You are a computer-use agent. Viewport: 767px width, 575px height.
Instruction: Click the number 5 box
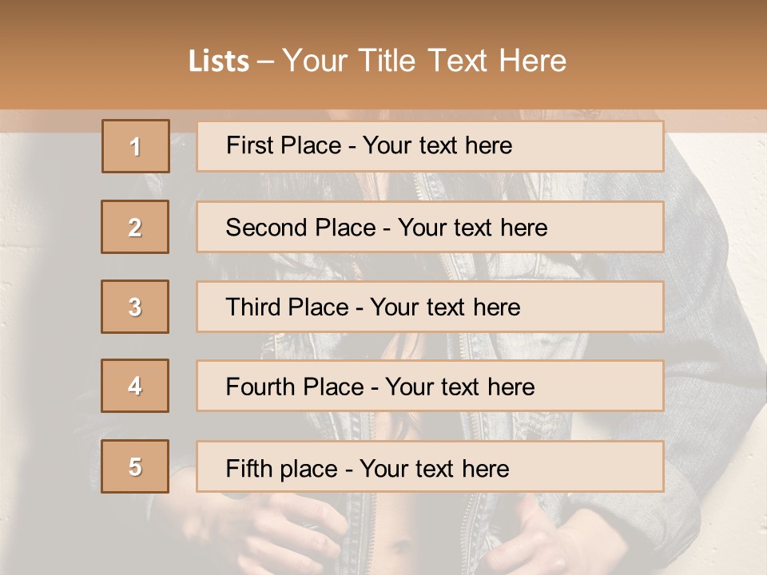pos(135,466)
